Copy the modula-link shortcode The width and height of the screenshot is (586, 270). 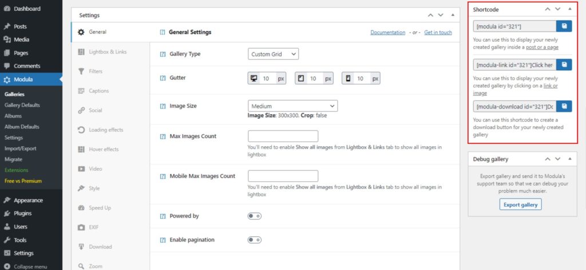point(564,65)
